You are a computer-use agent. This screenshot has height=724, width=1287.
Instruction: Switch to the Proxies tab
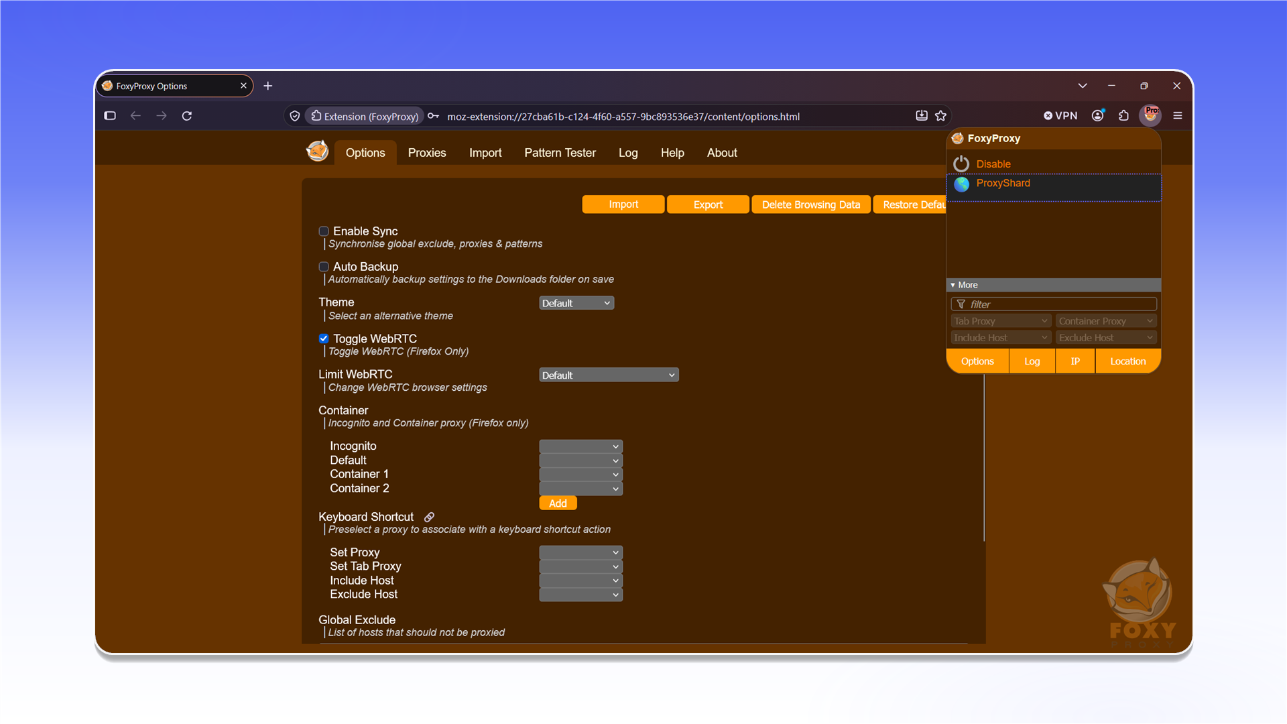pyautogui.click(x=427, y=153)
